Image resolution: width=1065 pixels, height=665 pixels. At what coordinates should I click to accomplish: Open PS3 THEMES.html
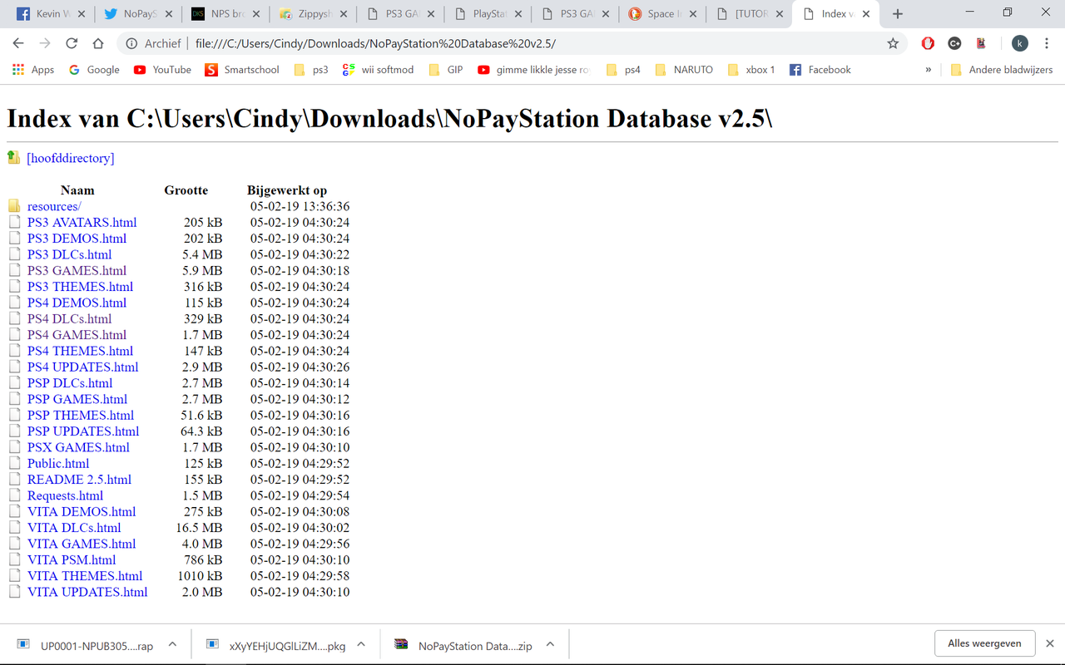click(80, 287)
